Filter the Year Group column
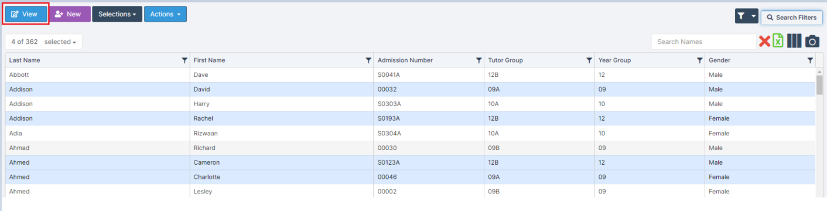This screenshot has width=827, height=211. [x=699, y=60]
